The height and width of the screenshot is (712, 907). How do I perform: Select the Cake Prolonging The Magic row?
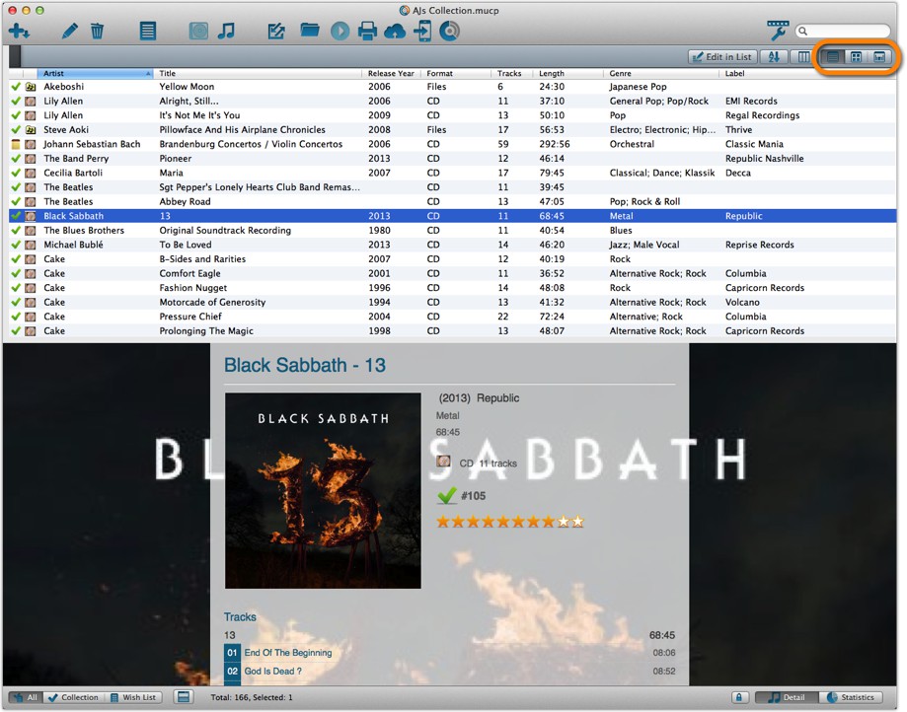[453, 331]
